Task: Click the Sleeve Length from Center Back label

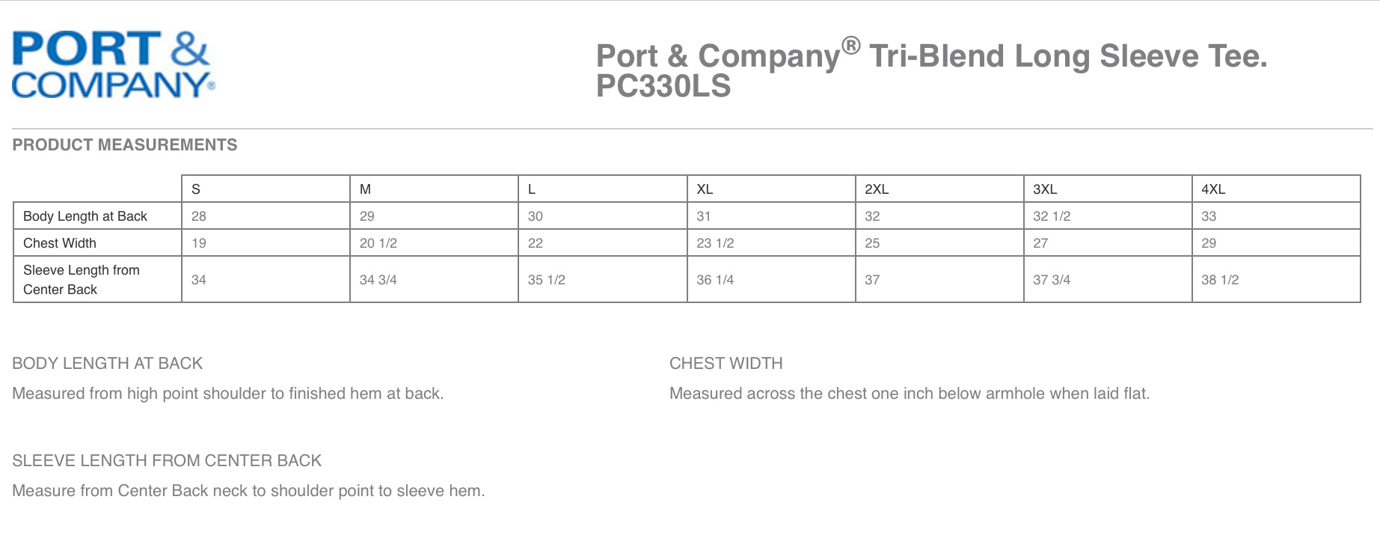Action: tap(82, 280)
